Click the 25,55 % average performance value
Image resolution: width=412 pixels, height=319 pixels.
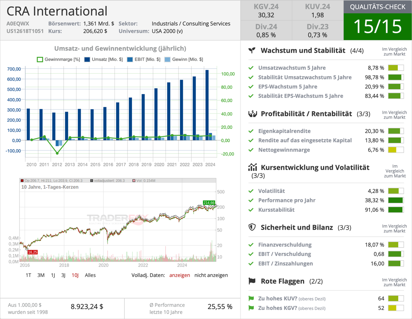pos(220,307)
